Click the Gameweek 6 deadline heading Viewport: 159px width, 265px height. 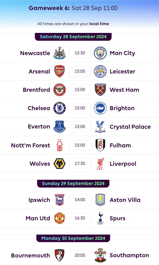click(x=73, y=8)
